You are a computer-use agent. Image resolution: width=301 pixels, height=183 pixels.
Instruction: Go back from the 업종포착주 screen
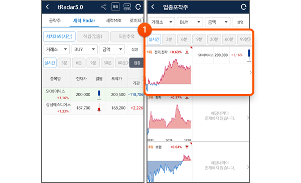click(x=153, y=7)
